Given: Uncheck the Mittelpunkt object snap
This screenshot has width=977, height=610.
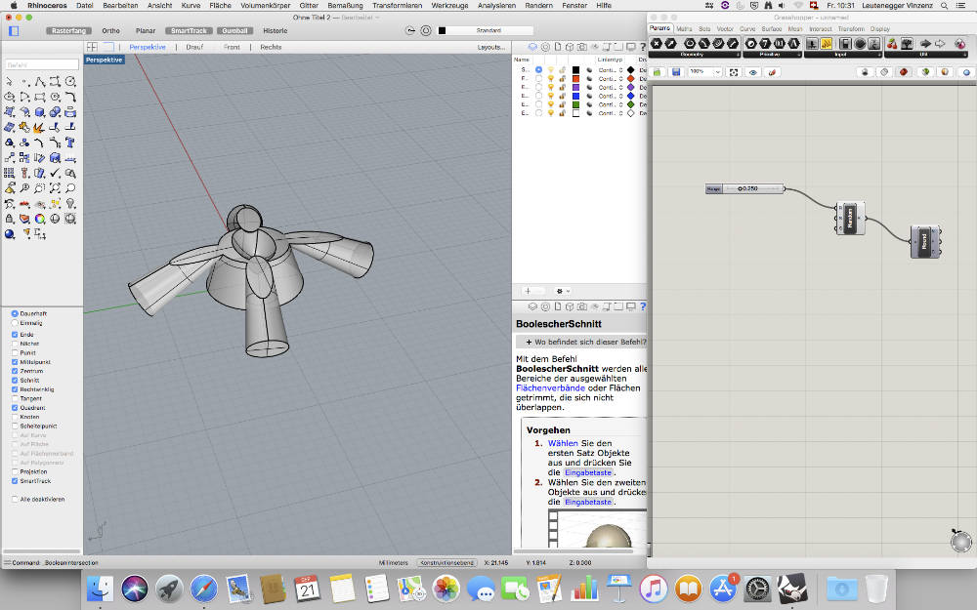Looking at the screenshot, I should coord(15,362).
